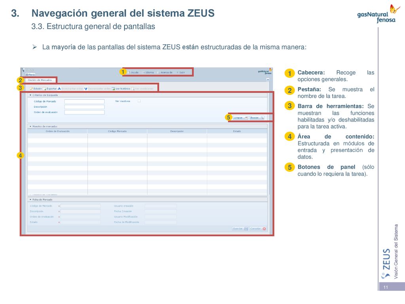Screen dimensions: 405x304
Task: Click the Acerca de option
Action: (165, 72)
